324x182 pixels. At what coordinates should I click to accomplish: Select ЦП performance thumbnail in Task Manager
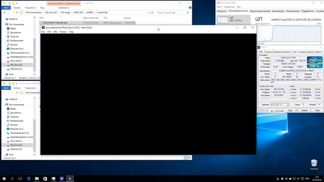(x=233, y=20)
